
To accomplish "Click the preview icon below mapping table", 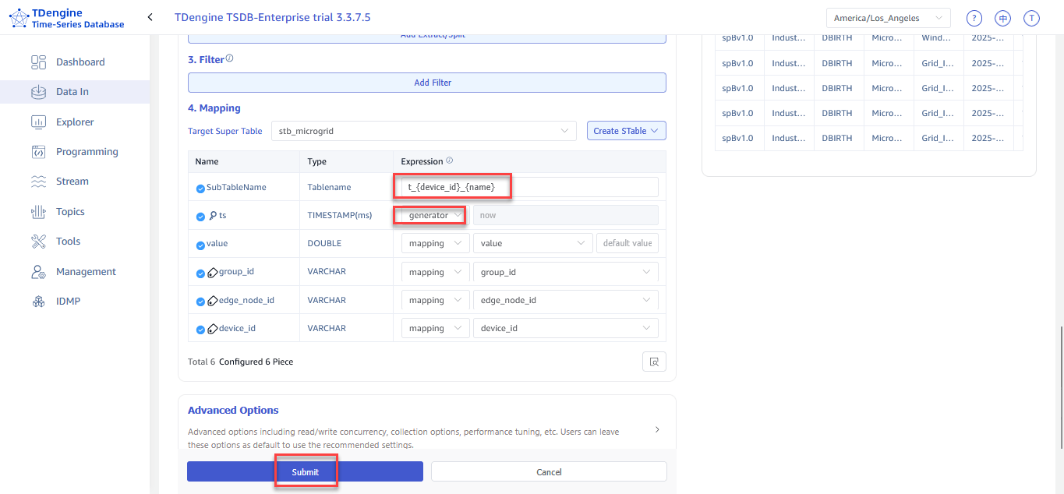I will [x=654, y=362].
